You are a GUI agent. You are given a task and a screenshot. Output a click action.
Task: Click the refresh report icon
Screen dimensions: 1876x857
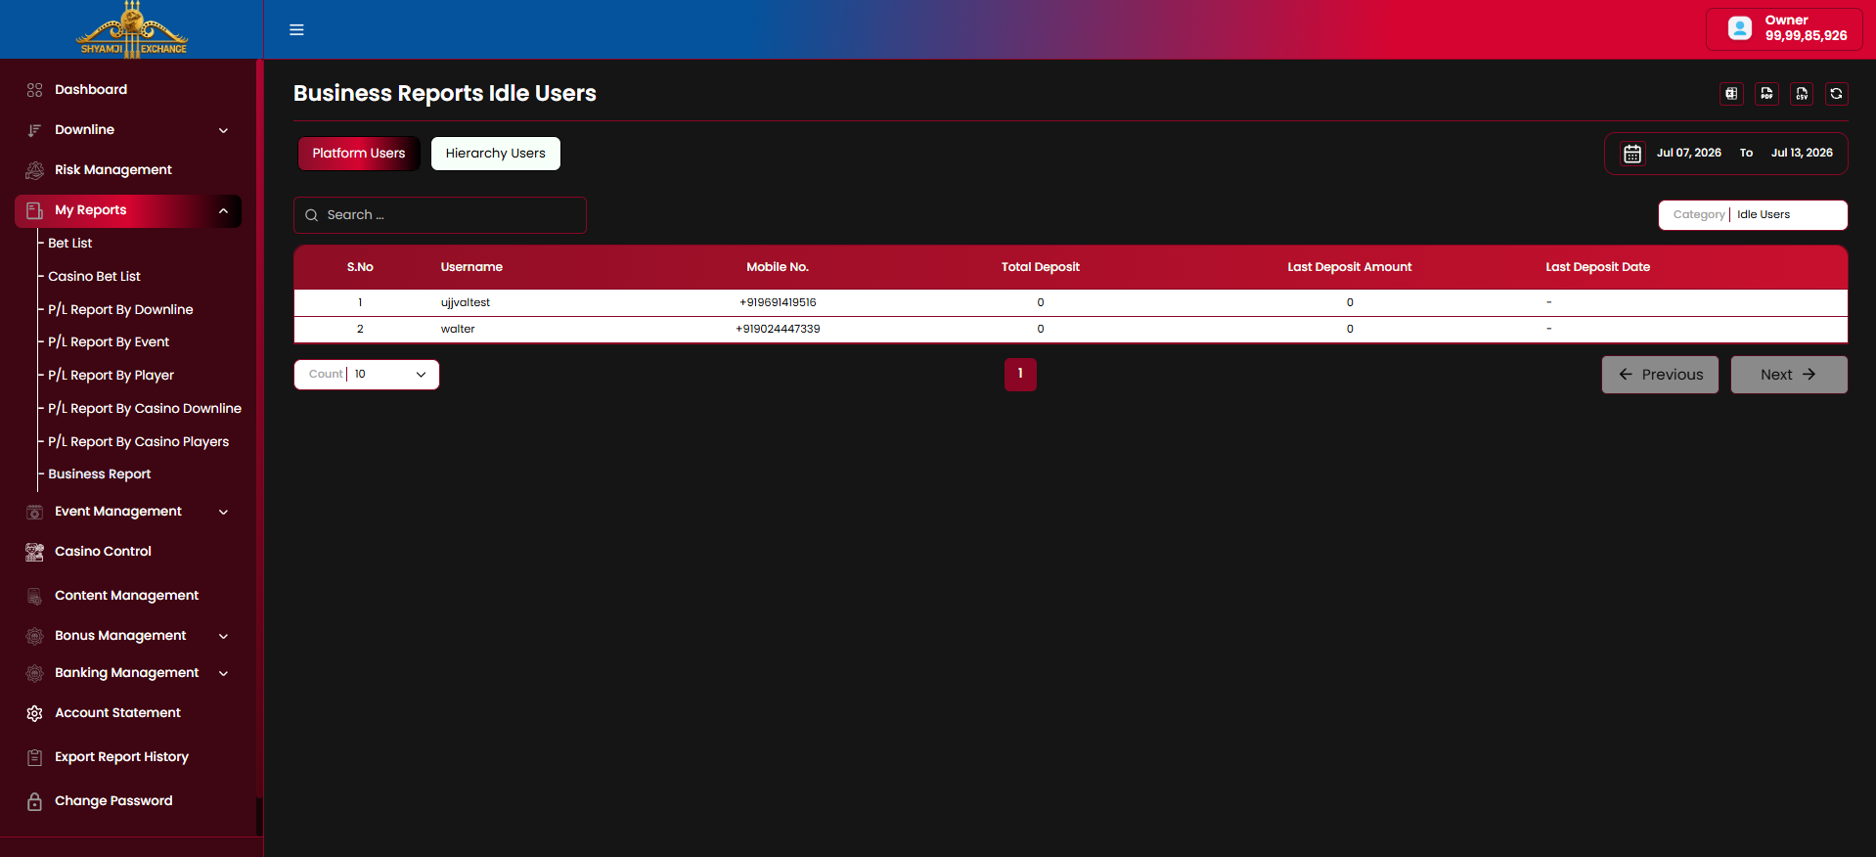tap(1837, 94)
